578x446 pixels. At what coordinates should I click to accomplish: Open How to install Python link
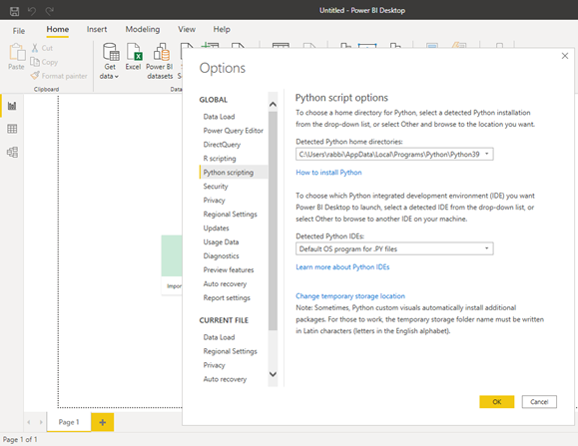[x=328, y=173]
